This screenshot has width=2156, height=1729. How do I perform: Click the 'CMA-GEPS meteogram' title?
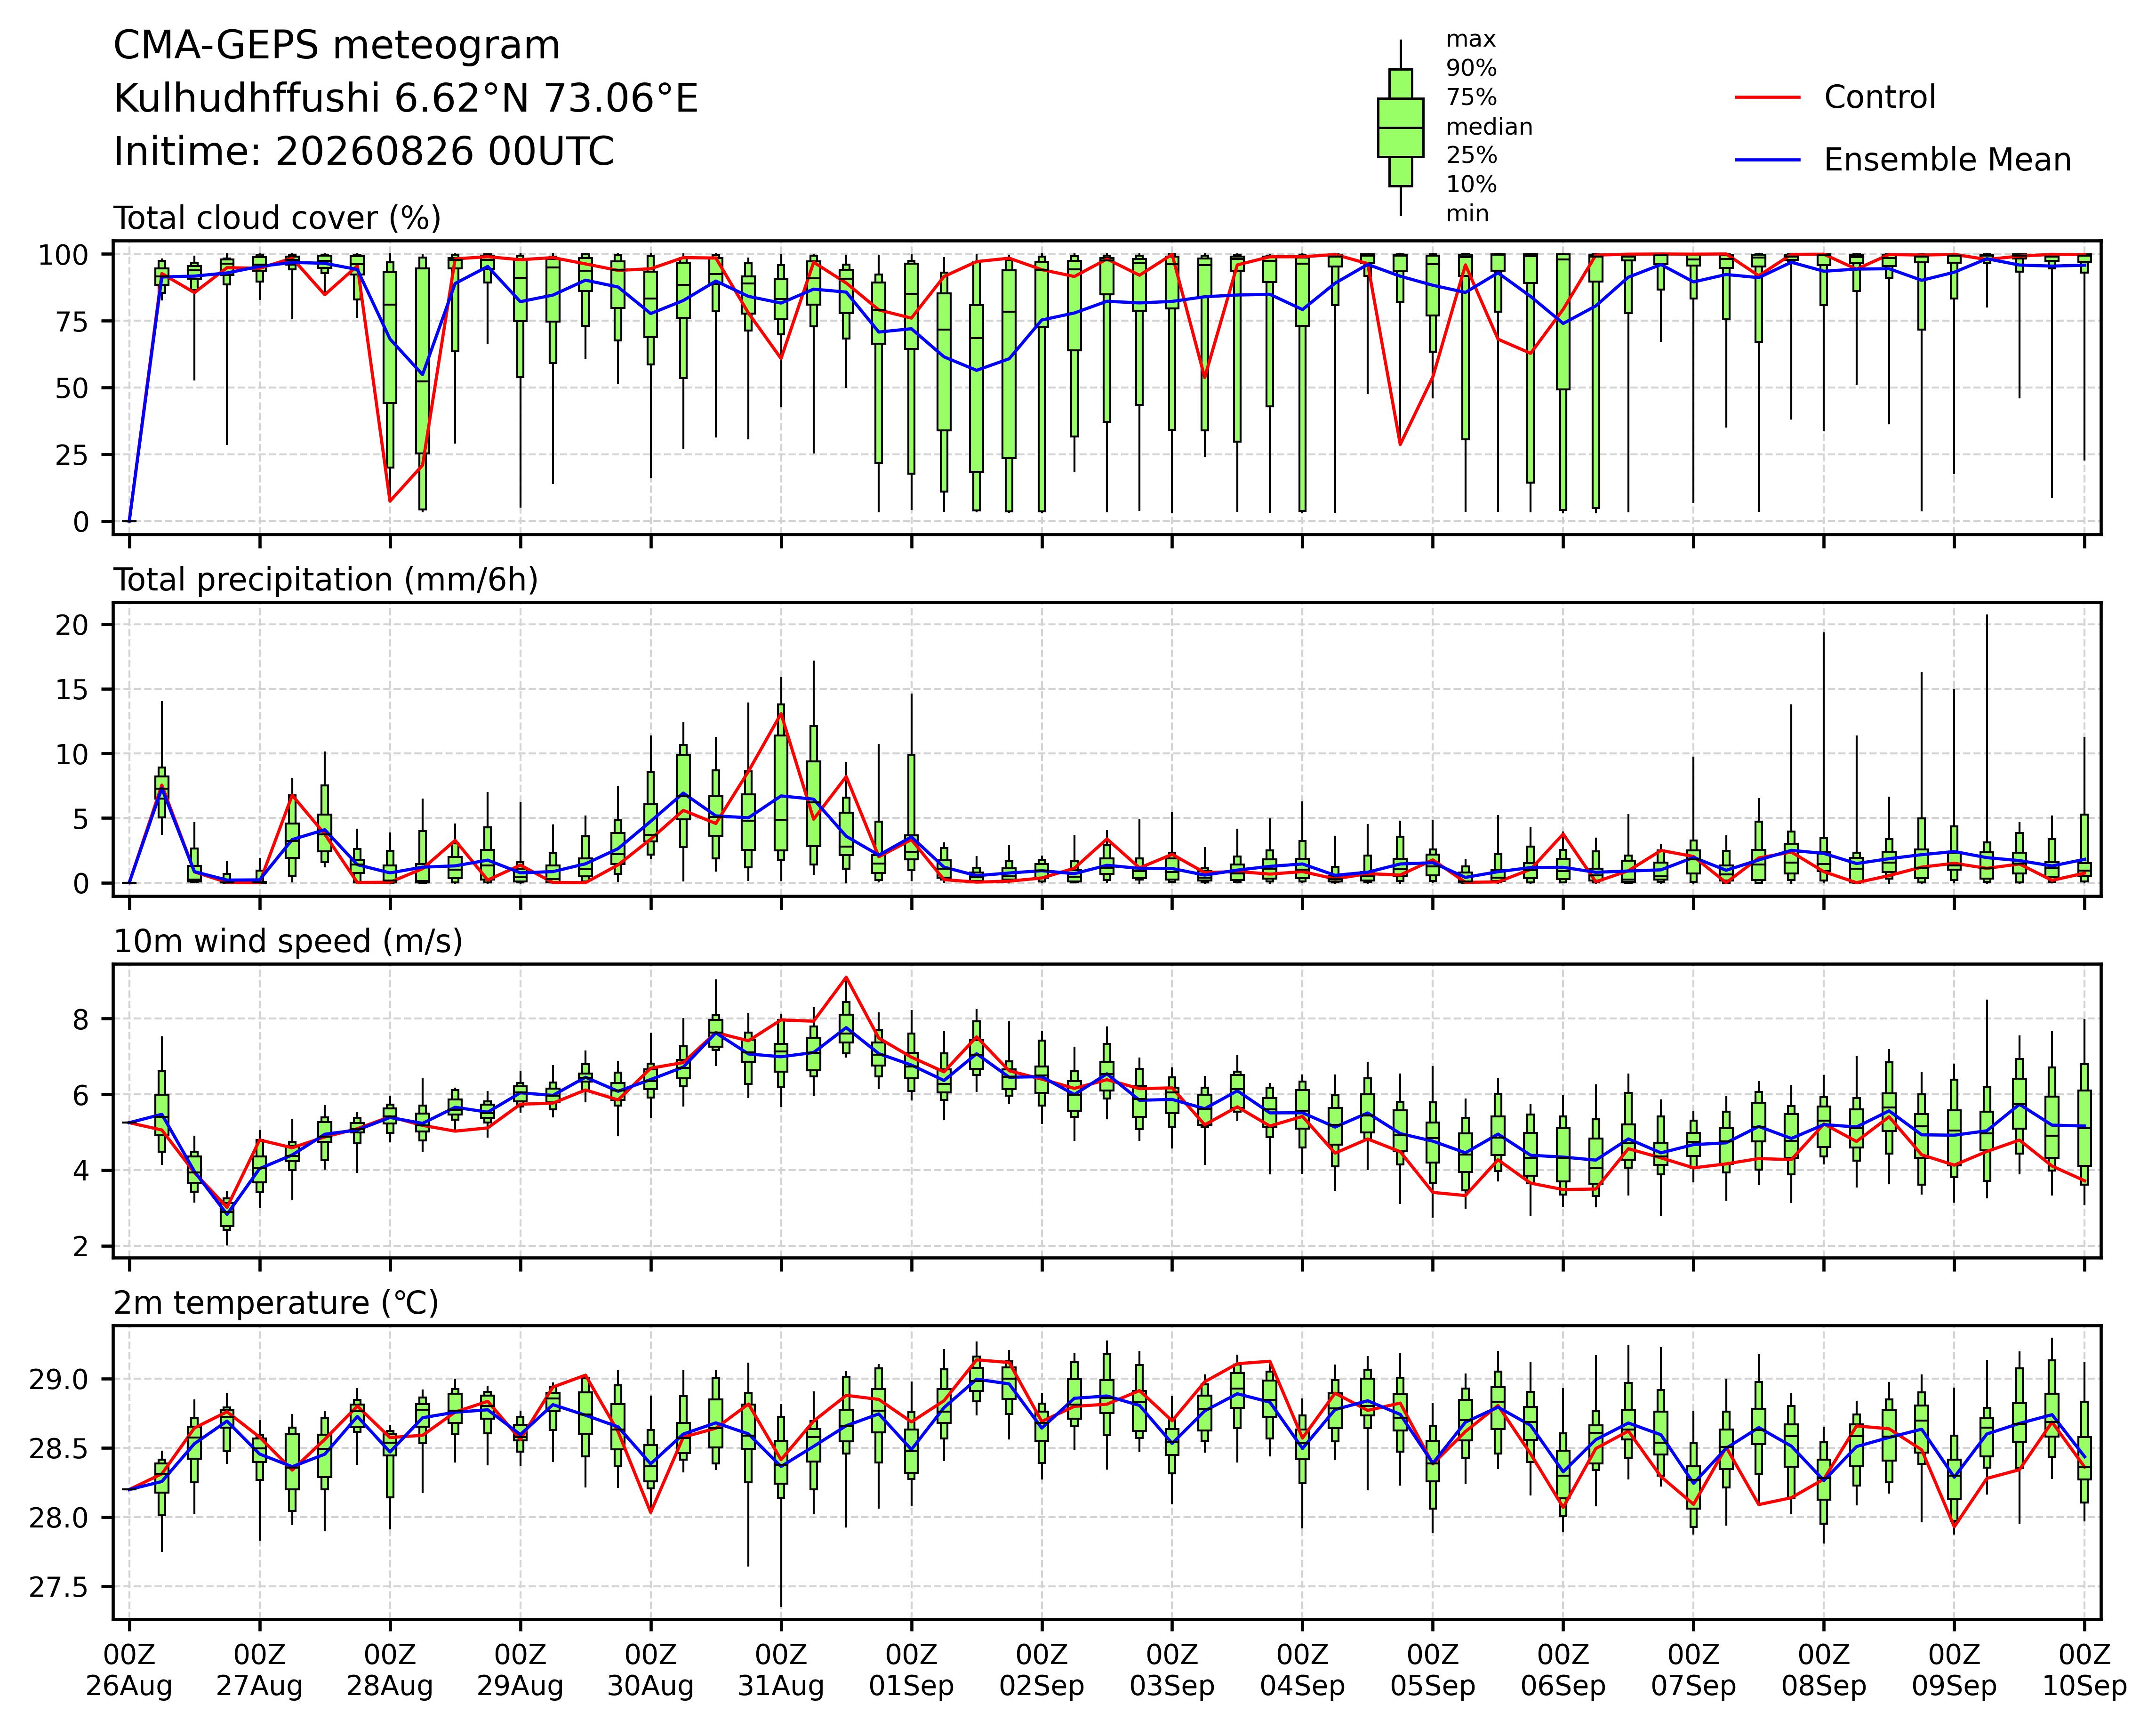337,46
